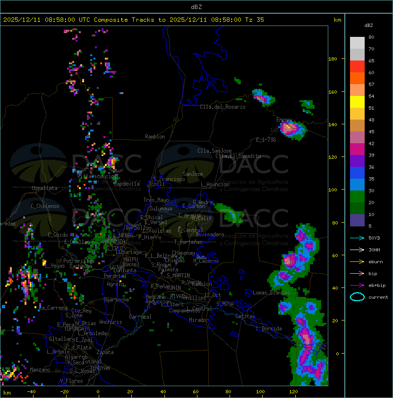Select the green 20-30 dBZ swatch

[x=357, y=197]
